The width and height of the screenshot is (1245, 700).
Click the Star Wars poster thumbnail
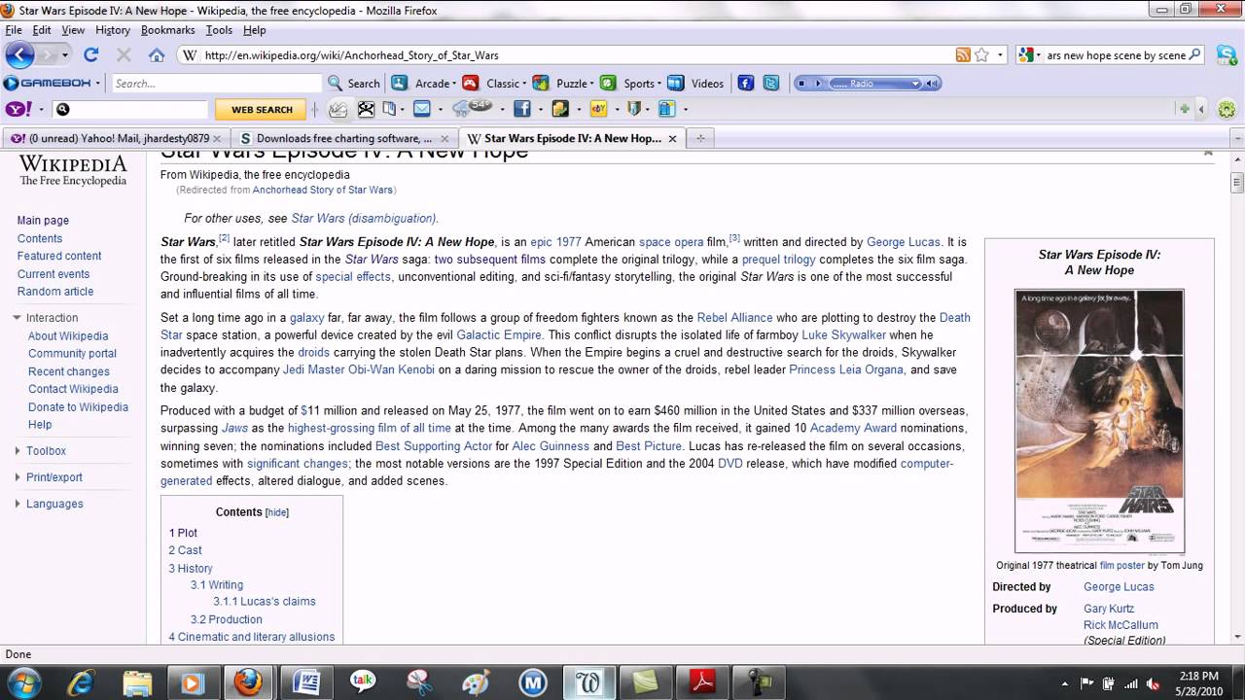(1099, 421)
